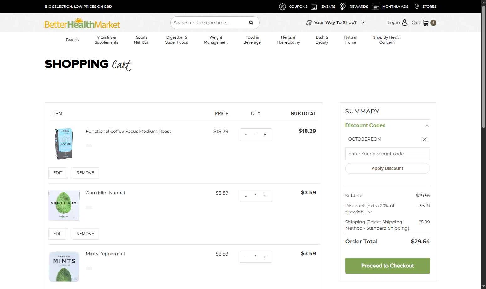Click the Simply Gum Natural thumbnail
The height and width of the screenshot is (289, 486).
[64, 205]
